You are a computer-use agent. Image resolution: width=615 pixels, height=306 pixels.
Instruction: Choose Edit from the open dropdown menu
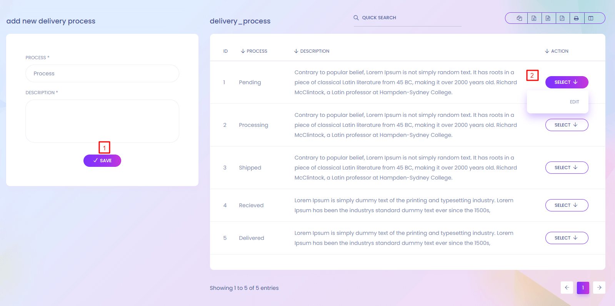pos(574,102)
